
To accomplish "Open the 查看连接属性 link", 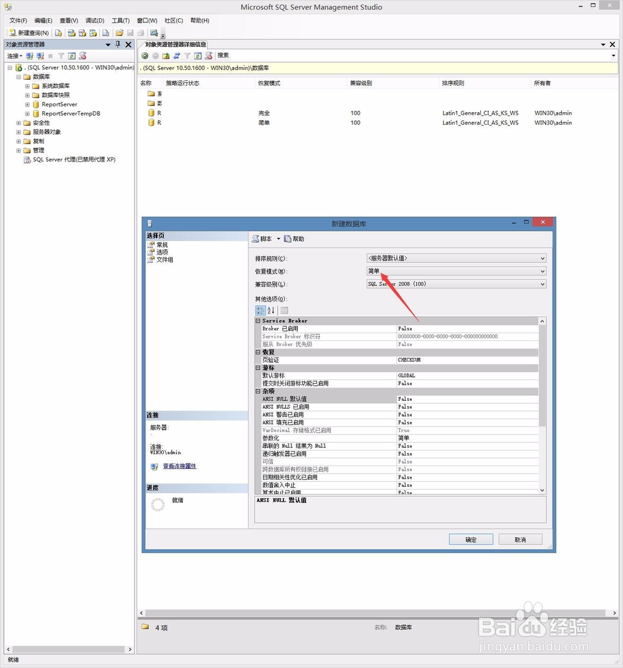I will click(179, 466).
